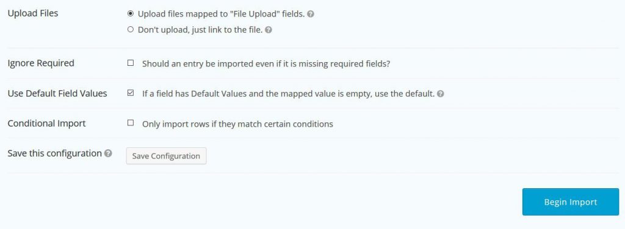625x229 pixels.
Task: Click the "Don't upload, just link to the file" text
Action: pos(200,30)
